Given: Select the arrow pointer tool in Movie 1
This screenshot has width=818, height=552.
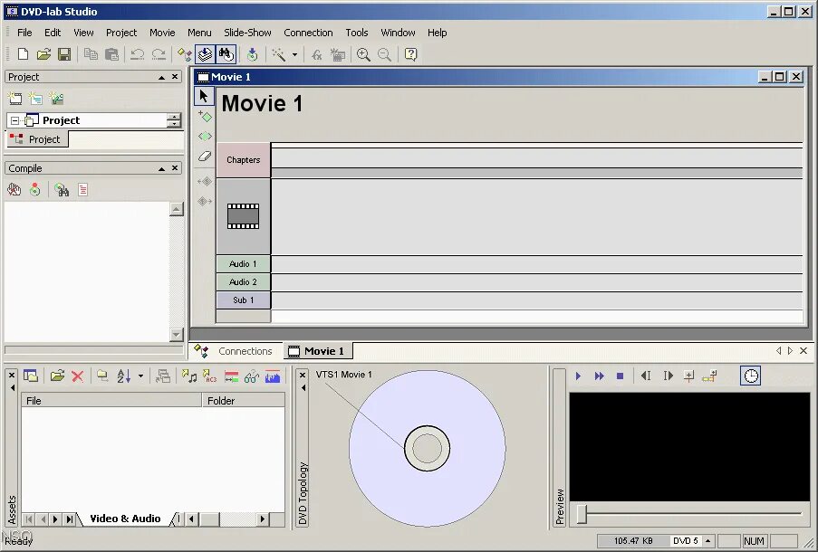Looking at the screenshot, I should (x=204, y=96).
